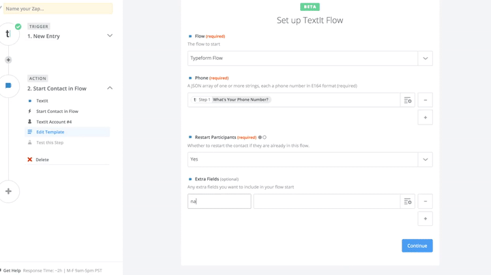Image resolution: width=491 pixels, height=275 pixels.
Task: Click the large plus to add a step at the bottom
Action: [x=8, y=191]
